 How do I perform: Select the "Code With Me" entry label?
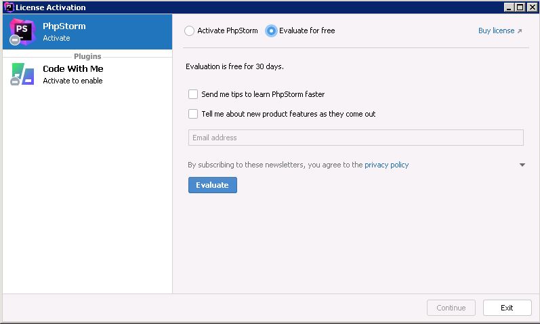(x=72, y=69)
